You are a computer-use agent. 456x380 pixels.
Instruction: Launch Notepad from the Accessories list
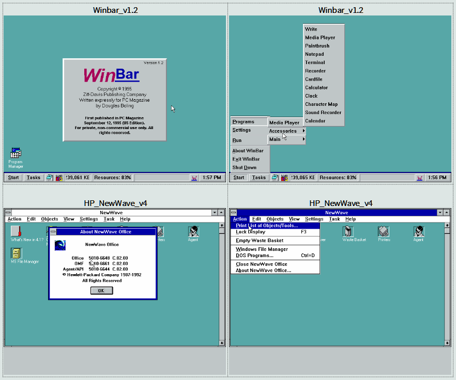pos(324,54)
